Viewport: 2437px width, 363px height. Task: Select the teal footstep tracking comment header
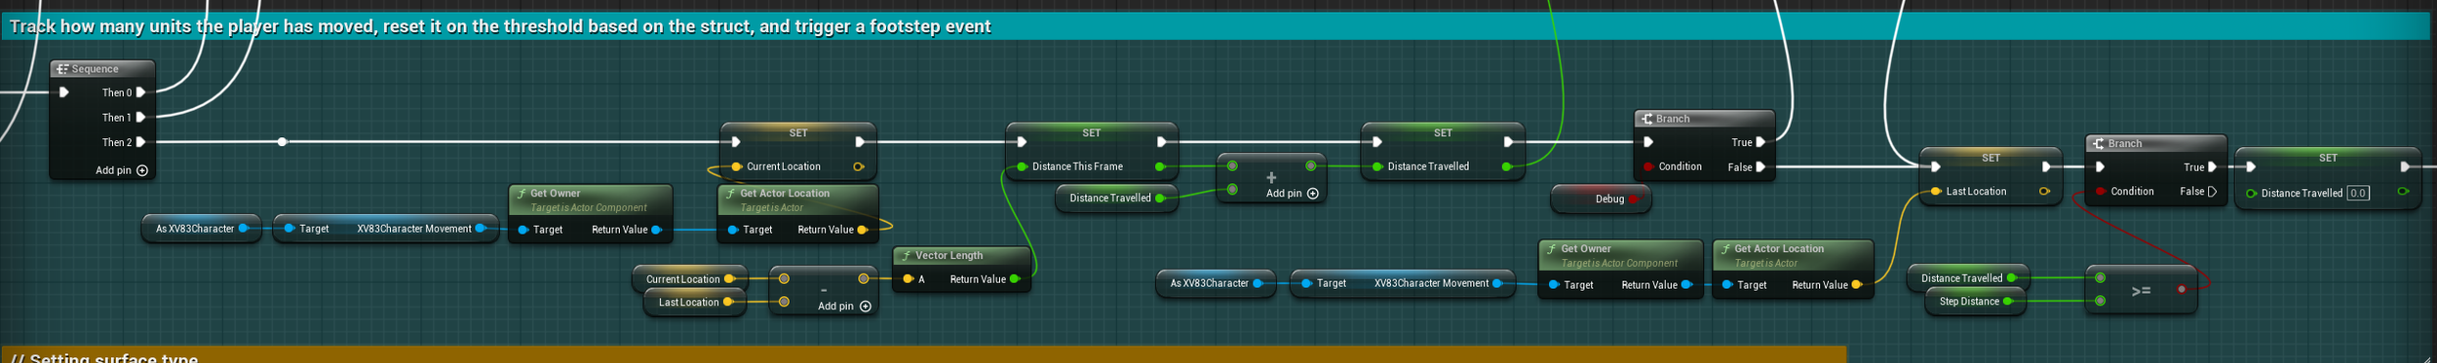click(1215, 26)
